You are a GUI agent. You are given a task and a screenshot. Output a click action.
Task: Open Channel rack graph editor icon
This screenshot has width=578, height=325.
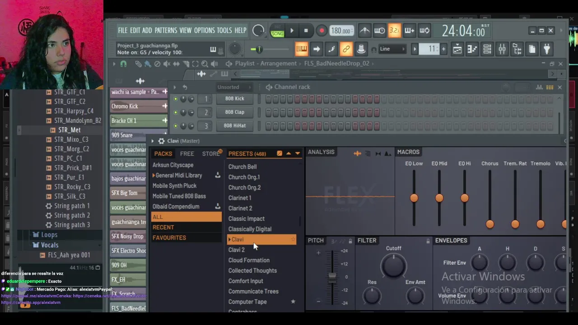(x=539, y=87)
